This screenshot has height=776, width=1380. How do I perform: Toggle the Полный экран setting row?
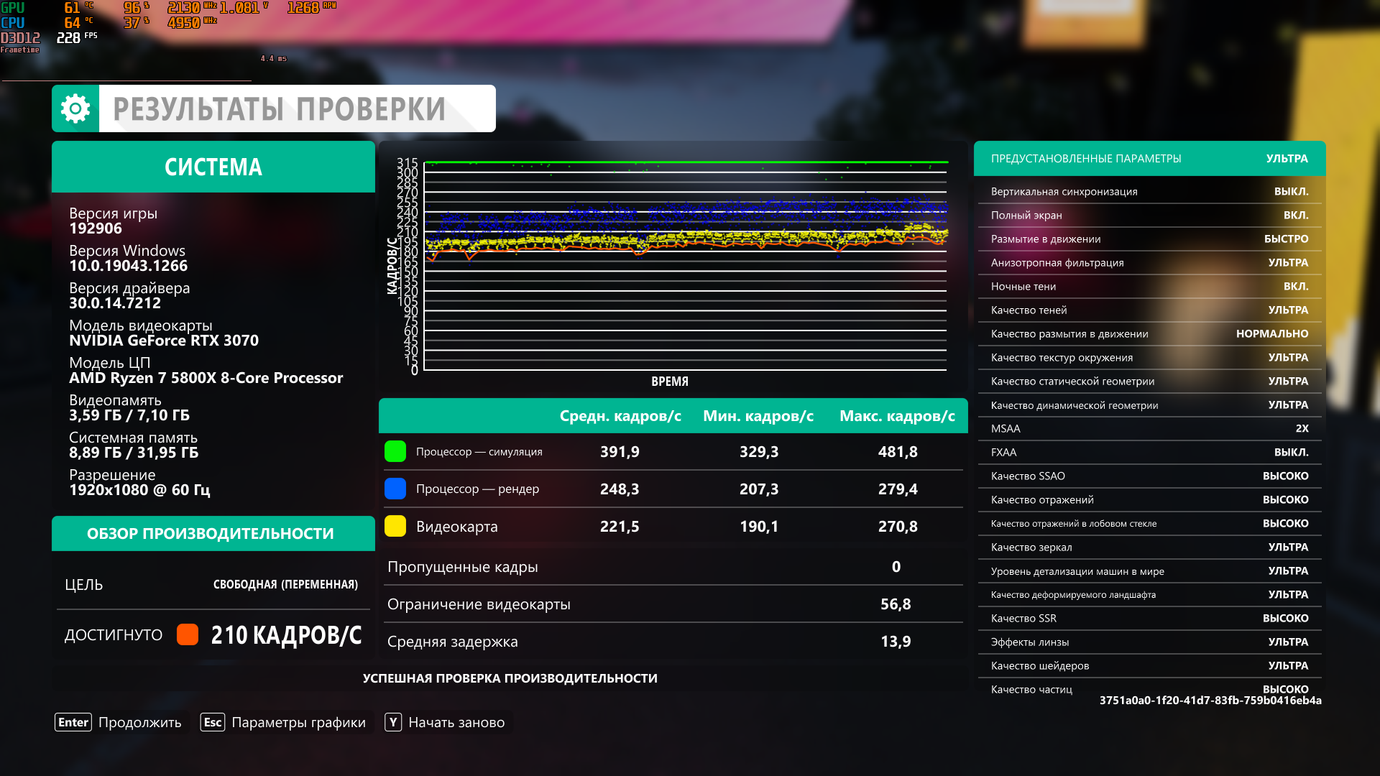point(1149,215)
